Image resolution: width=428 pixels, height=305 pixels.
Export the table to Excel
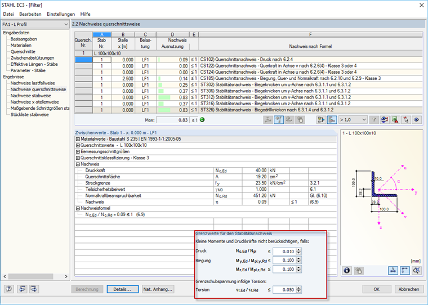(x=395, y=120)
